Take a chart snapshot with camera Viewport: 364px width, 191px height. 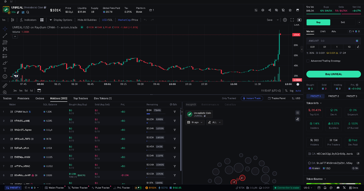(299, 20)
